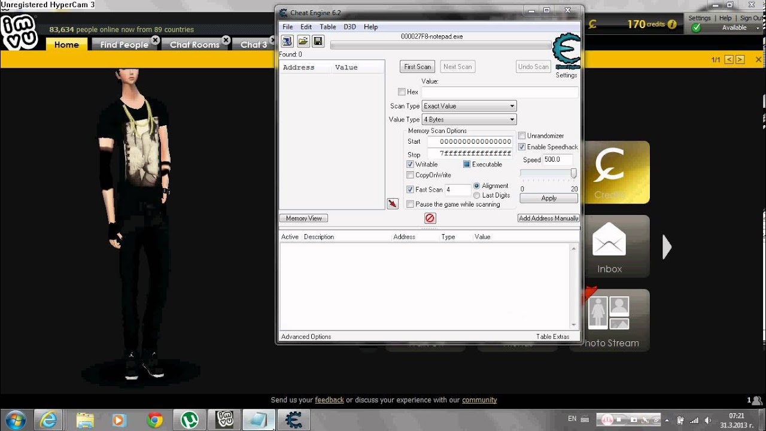Open Windows Start menu
This screenshot has height=431, width=766.
[15, 420]
